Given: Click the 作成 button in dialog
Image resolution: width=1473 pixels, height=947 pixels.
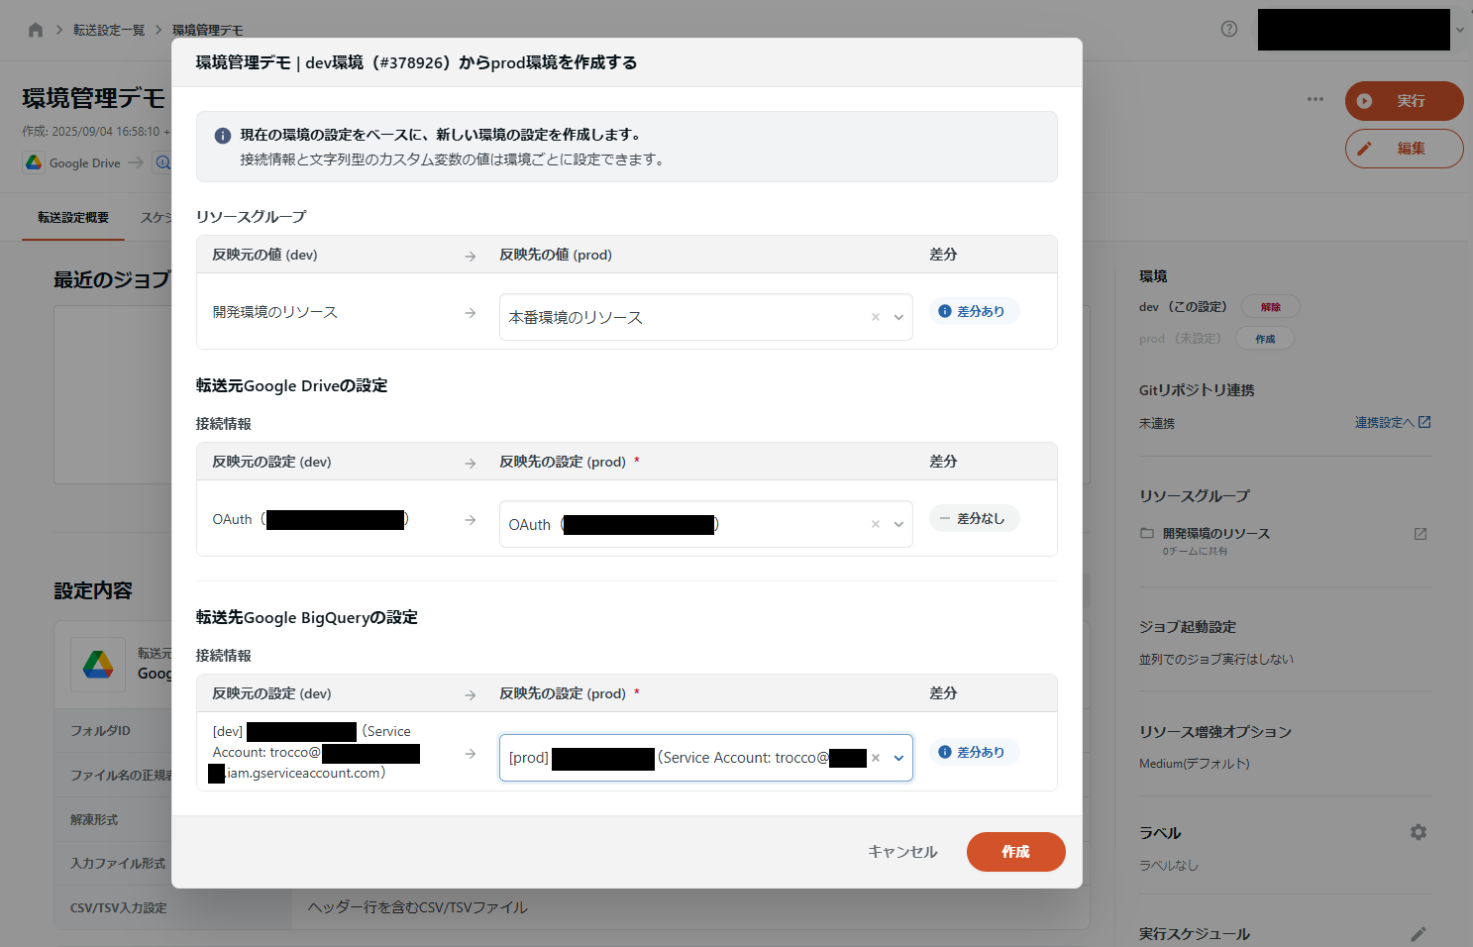Looking at the screenshot, I should coord(1016,852).
